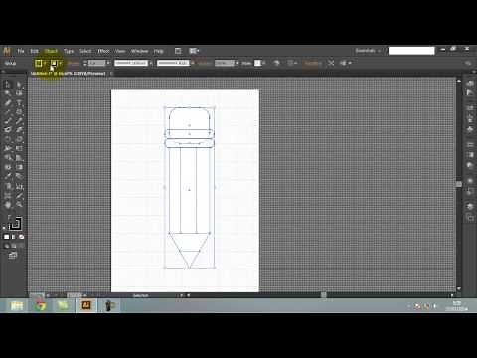This screenshot has width=477, height=358.
Task: Select the Type tool
Action: tap(19, 102)
